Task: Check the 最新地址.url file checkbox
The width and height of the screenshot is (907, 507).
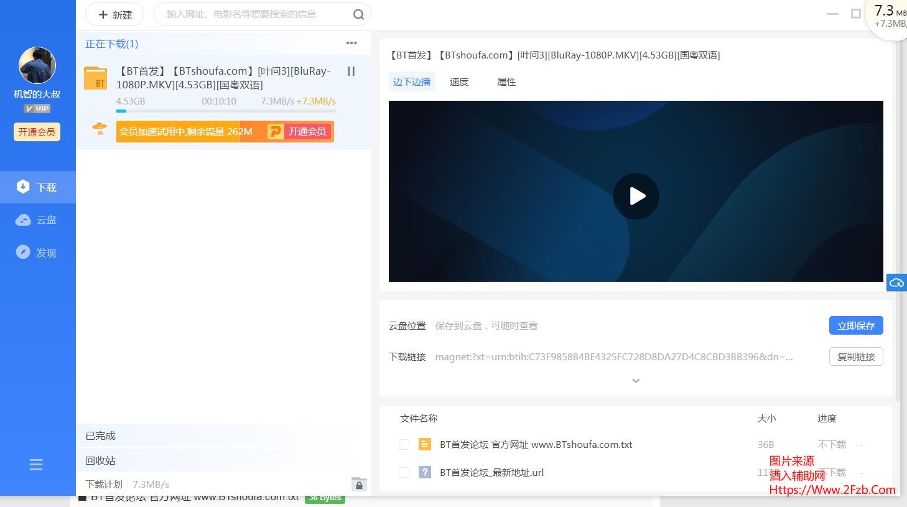Action: (x=404, y=472)
